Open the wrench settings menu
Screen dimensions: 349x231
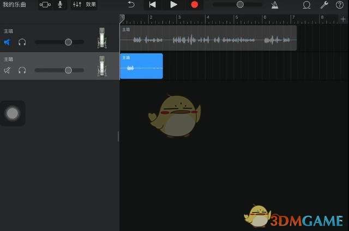pos(324,5)
